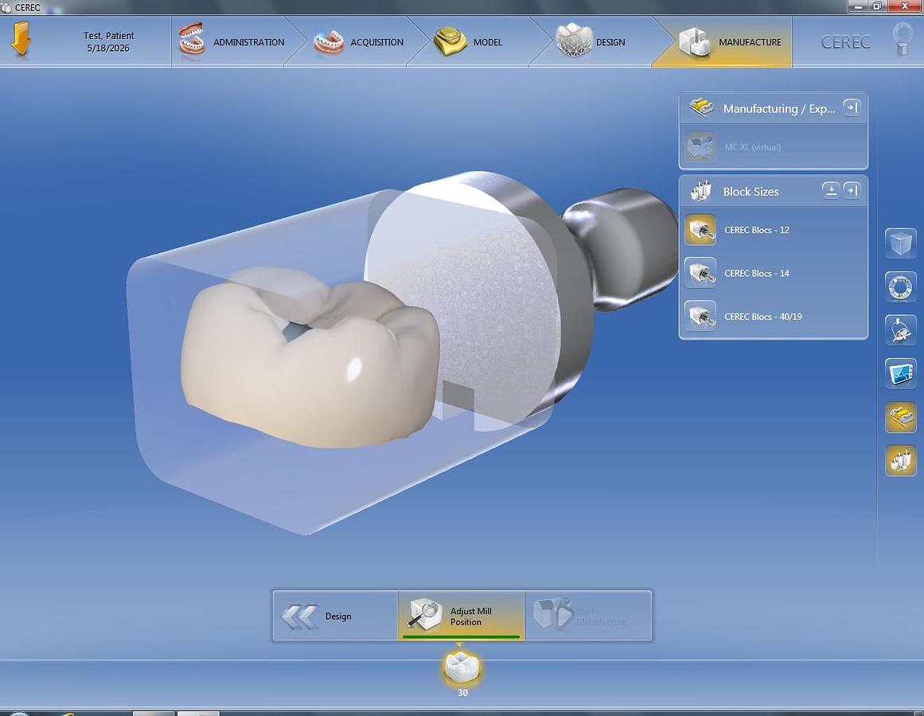Image resolution: width=924 pixels, height=716 pixels.
Task: Collapse Block Sizes panel to the side
Action: (x=852, y=190)
